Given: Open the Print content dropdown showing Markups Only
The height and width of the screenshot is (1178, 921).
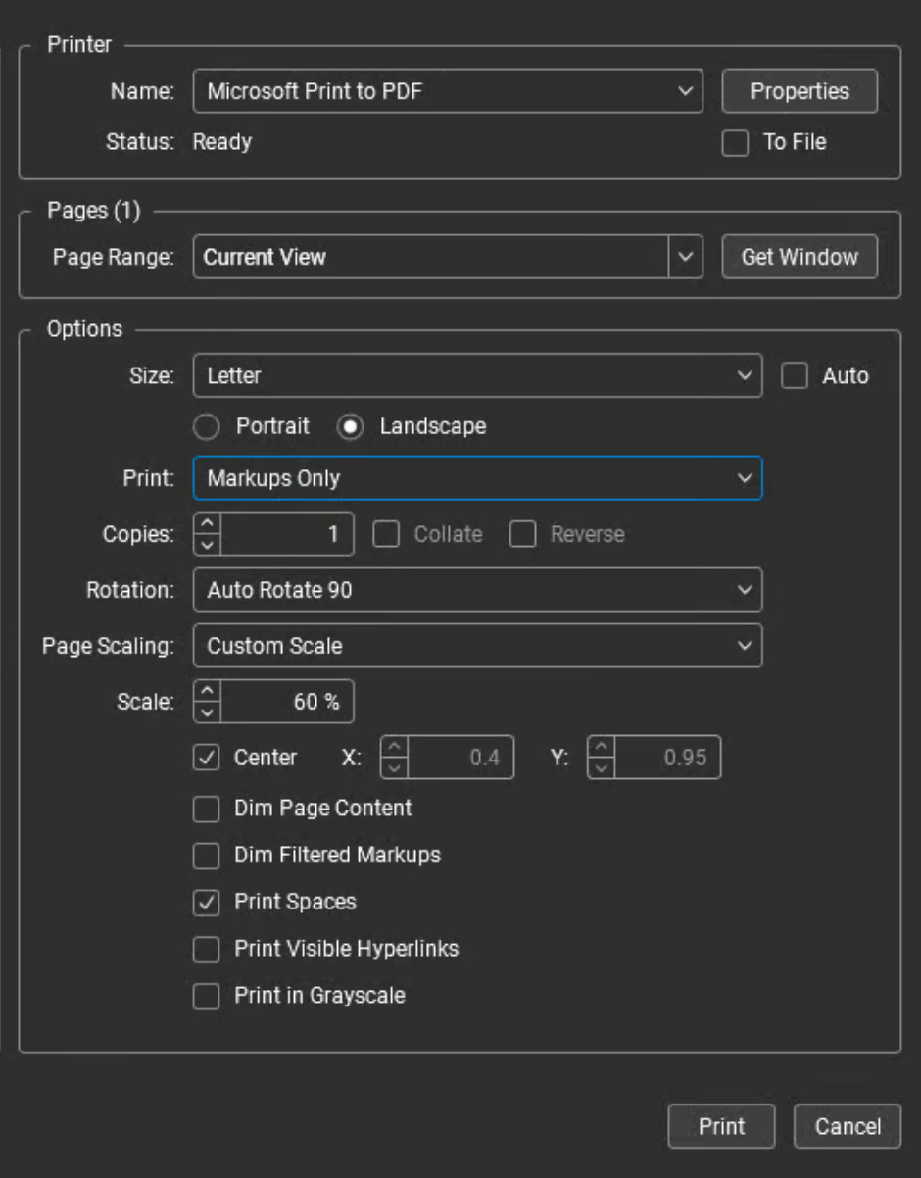Looking at the screenshot, I should coord(477,478).
